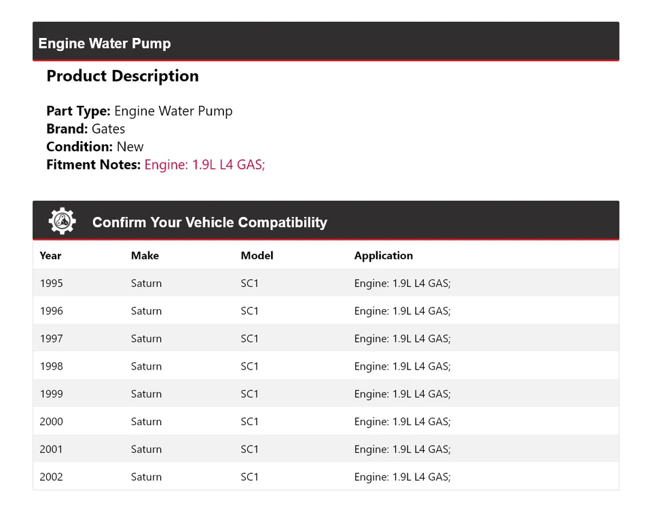Select the 1996 year cell
The width and height of the screenshot is (652, 512).
tap(51, 311)
